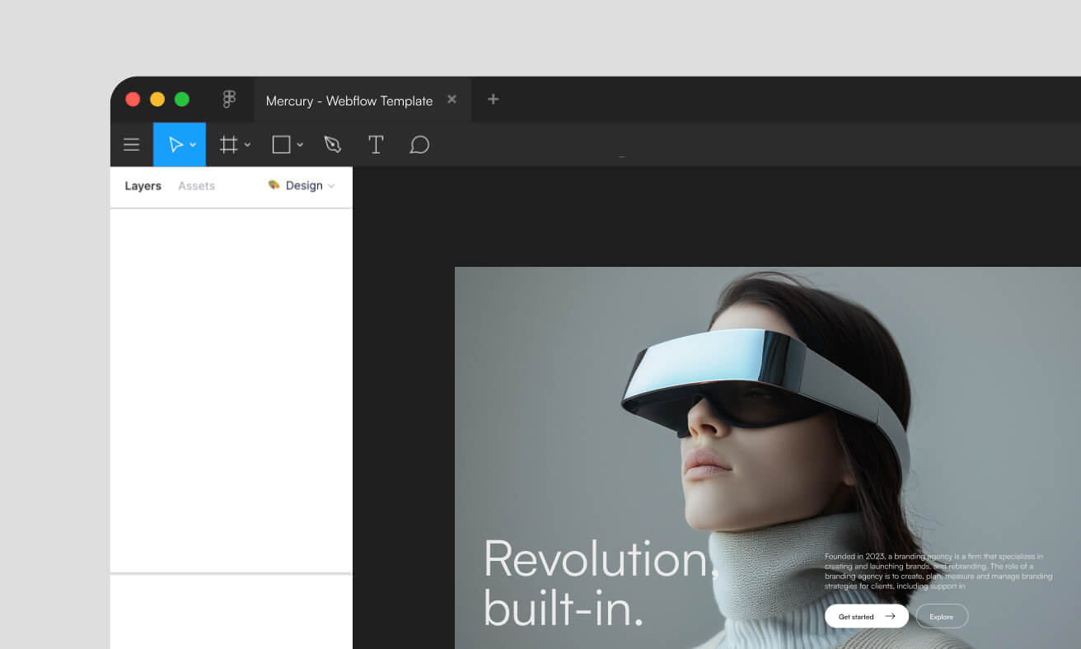Select the Frame tool

coord(229,144)
